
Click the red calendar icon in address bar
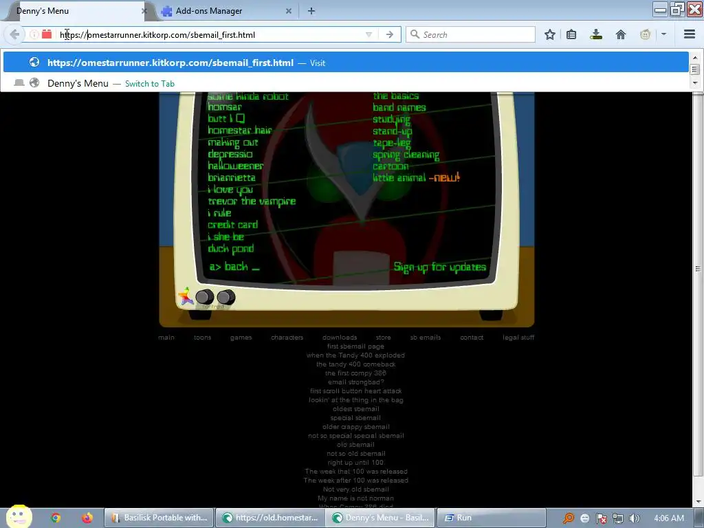pos(47,34)
